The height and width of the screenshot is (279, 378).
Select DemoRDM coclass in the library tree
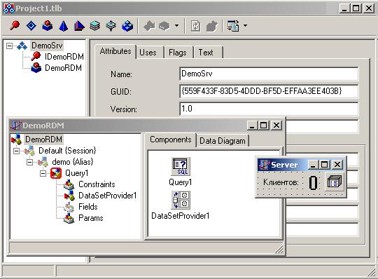64,68
